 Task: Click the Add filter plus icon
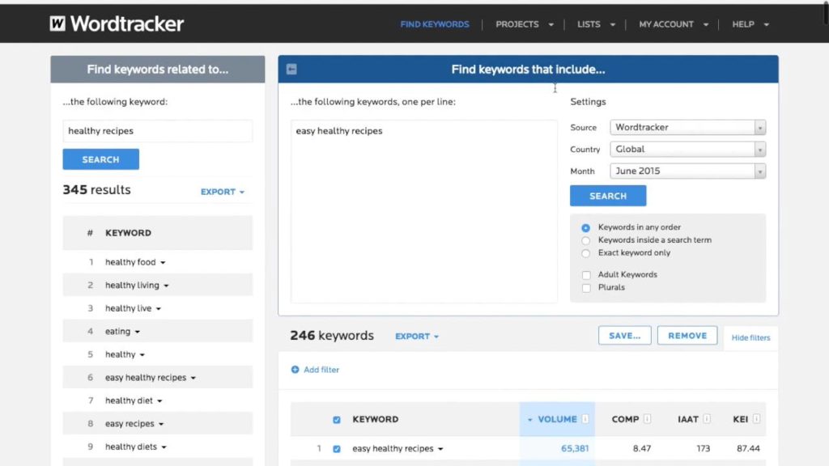[295, 370]
